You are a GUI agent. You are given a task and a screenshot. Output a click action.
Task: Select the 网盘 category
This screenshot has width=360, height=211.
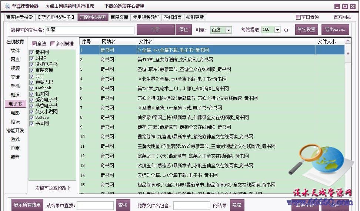coord(15,59)
